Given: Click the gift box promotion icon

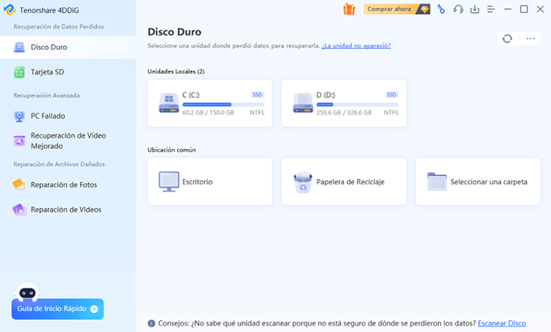Looking at the screenshot, I should click(x=349, y=9).
